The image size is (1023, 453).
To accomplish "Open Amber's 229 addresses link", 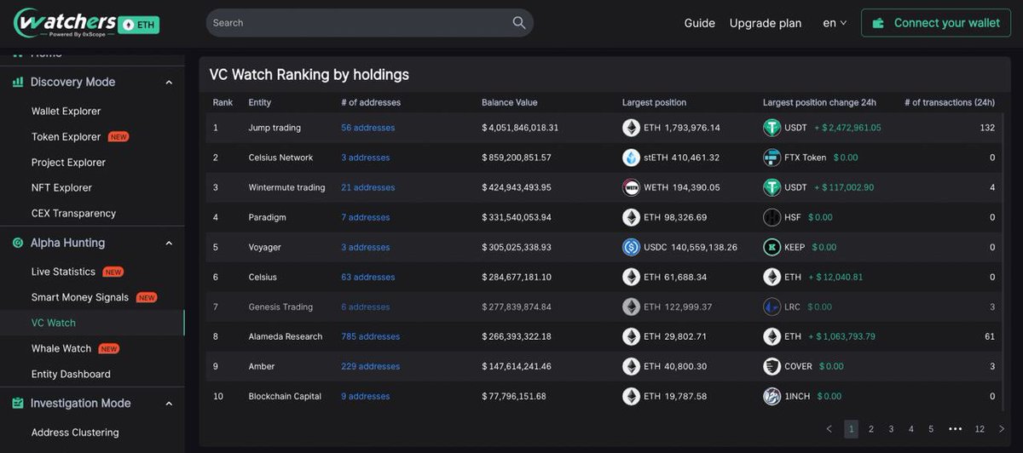I will [371, 366].
